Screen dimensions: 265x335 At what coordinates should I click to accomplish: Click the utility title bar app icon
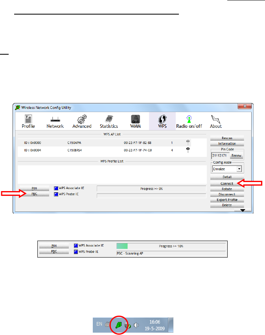coord(18,107)
